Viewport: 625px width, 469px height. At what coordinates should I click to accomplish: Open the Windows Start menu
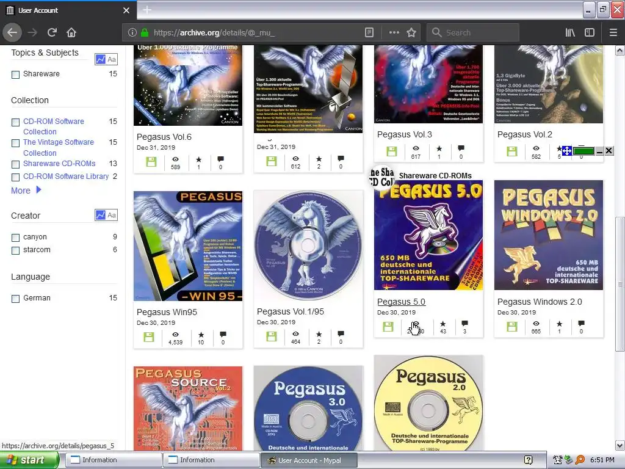29,460
